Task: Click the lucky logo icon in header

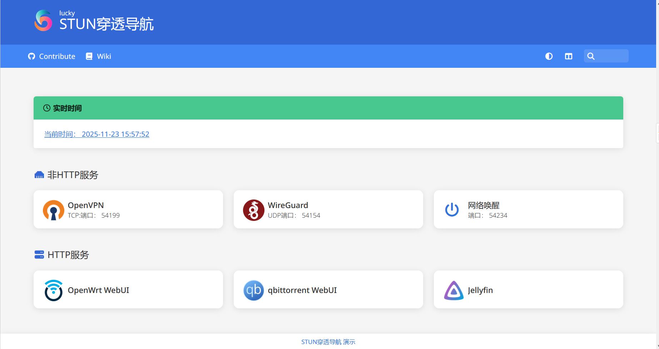Action: click(43, 21)
